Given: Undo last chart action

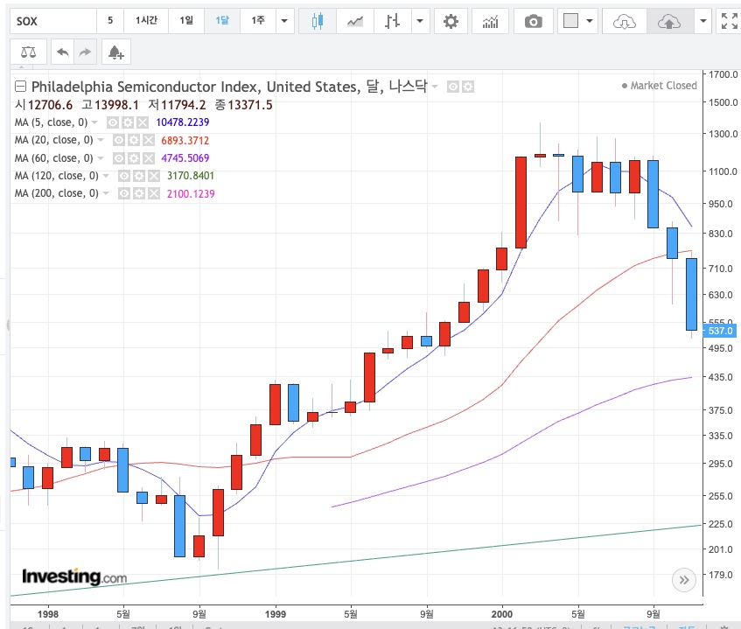Looking at the screenshot, I should click(x=63, y=52).
